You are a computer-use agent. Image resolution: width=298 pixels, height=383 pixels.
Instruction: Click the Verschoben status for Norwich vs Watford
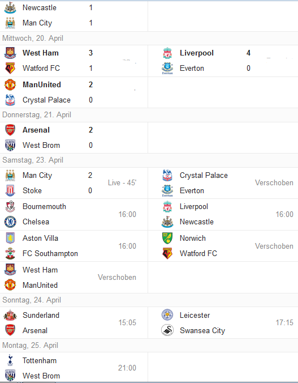274,246
